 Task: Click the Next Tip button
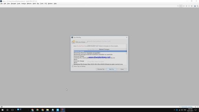[111, 69]
